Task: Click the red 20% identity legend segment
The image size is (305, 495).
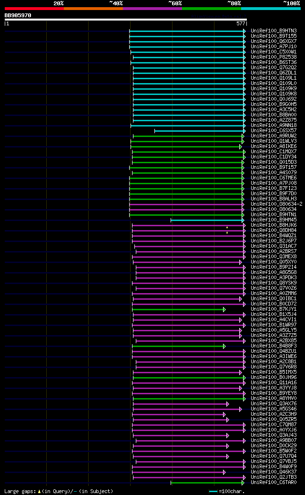Action: coord(34,9)
